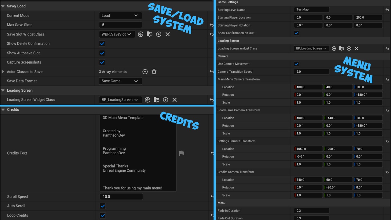
Task: Clear Loading Screen Widget Class in Menu System panel
Action: click(356, 48)
